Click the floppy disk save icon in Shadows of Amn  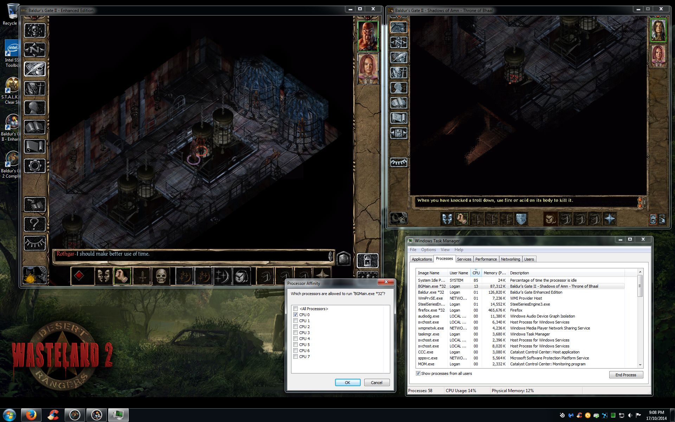pos(399,133)
